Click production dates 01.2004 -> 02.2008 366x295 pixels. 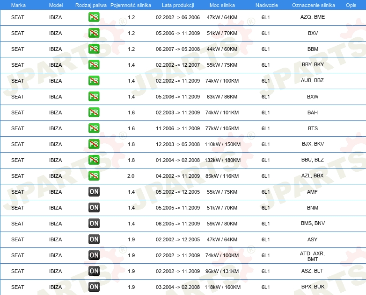click(x=178, y=160)
